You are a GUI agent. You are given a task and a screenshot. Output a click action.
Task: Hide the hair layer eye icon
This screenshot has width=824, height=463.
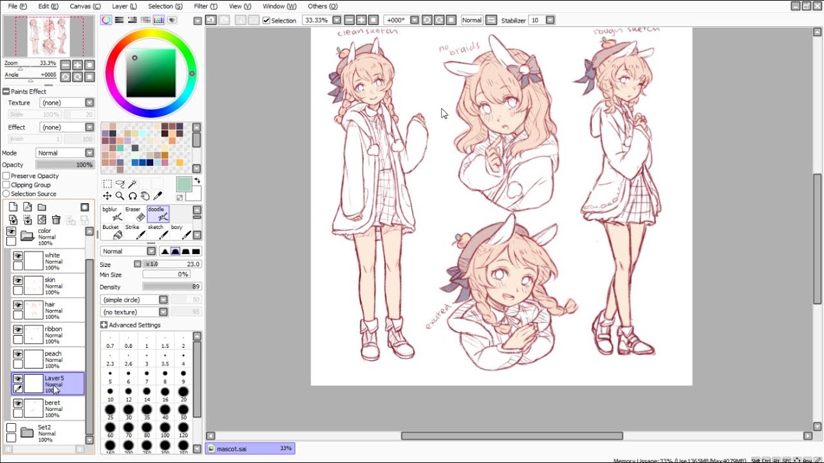tap(18, 305)
